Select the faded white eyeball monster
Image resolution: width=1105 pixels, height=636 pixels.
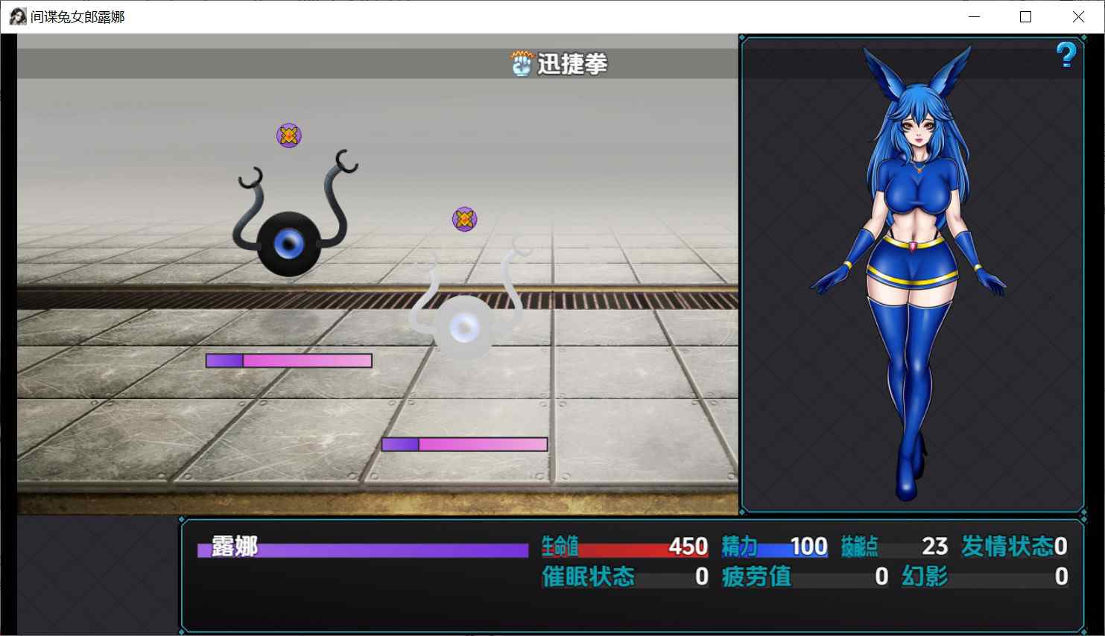463,317
